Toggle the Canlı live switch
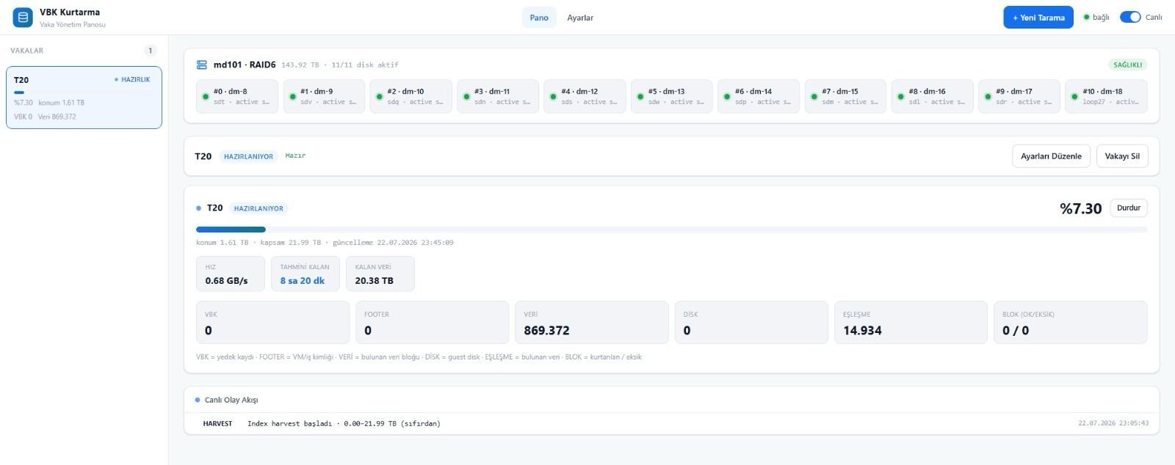This screenshot has width=1175, height=465. click(1130, 17)
